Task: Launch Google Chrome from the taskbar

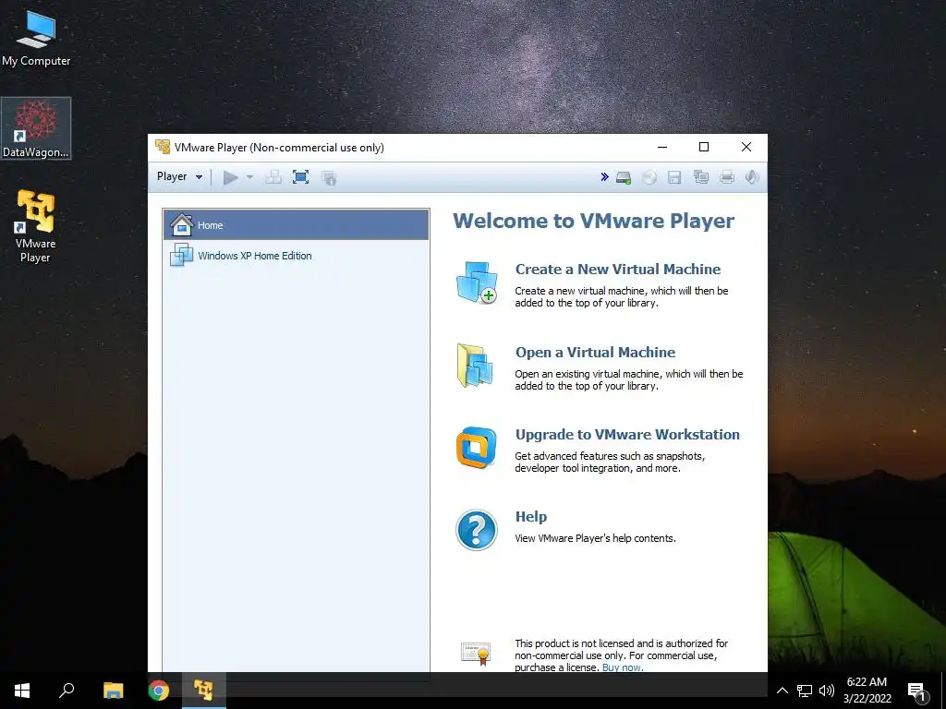Action: (159, 691)
